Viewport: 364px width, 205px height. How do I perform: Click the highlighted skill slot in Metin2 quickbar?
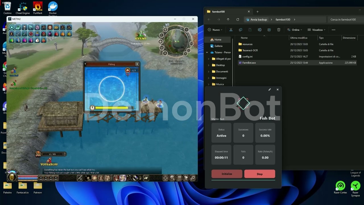123,178
